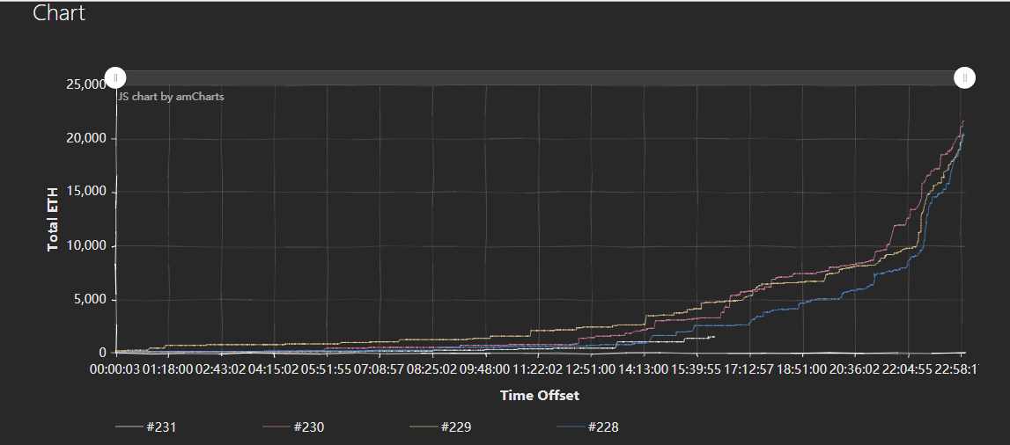Click the chart scrollbar track between the handles

pos(540,77)
